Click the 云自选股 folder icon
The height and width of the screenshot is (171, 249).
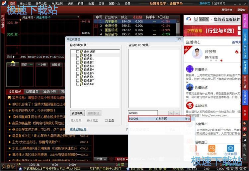(x=81, y=51)
